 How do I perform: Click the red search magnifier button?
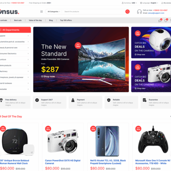pyautogui.click(x=127, y=12)
